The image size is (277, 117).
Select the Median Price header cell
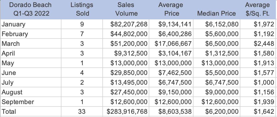coord(217,9)
